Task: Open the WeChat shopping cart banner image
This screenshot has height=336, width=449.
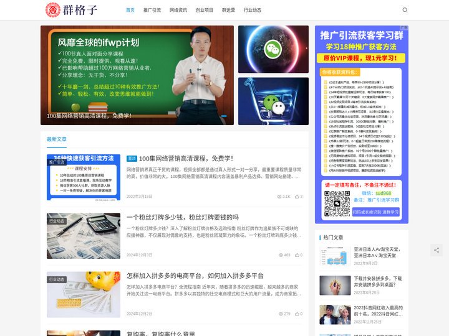Action: pyautogui.click(x=274, y=101)
